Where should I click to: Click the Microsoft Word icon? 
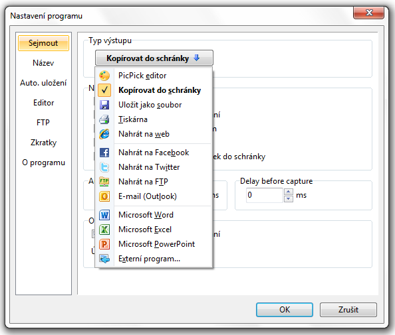(104, 215)
